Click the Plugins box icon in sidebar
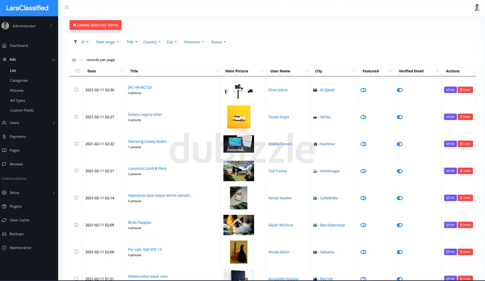This screenshot has height=281, width=485. (4, 207)
